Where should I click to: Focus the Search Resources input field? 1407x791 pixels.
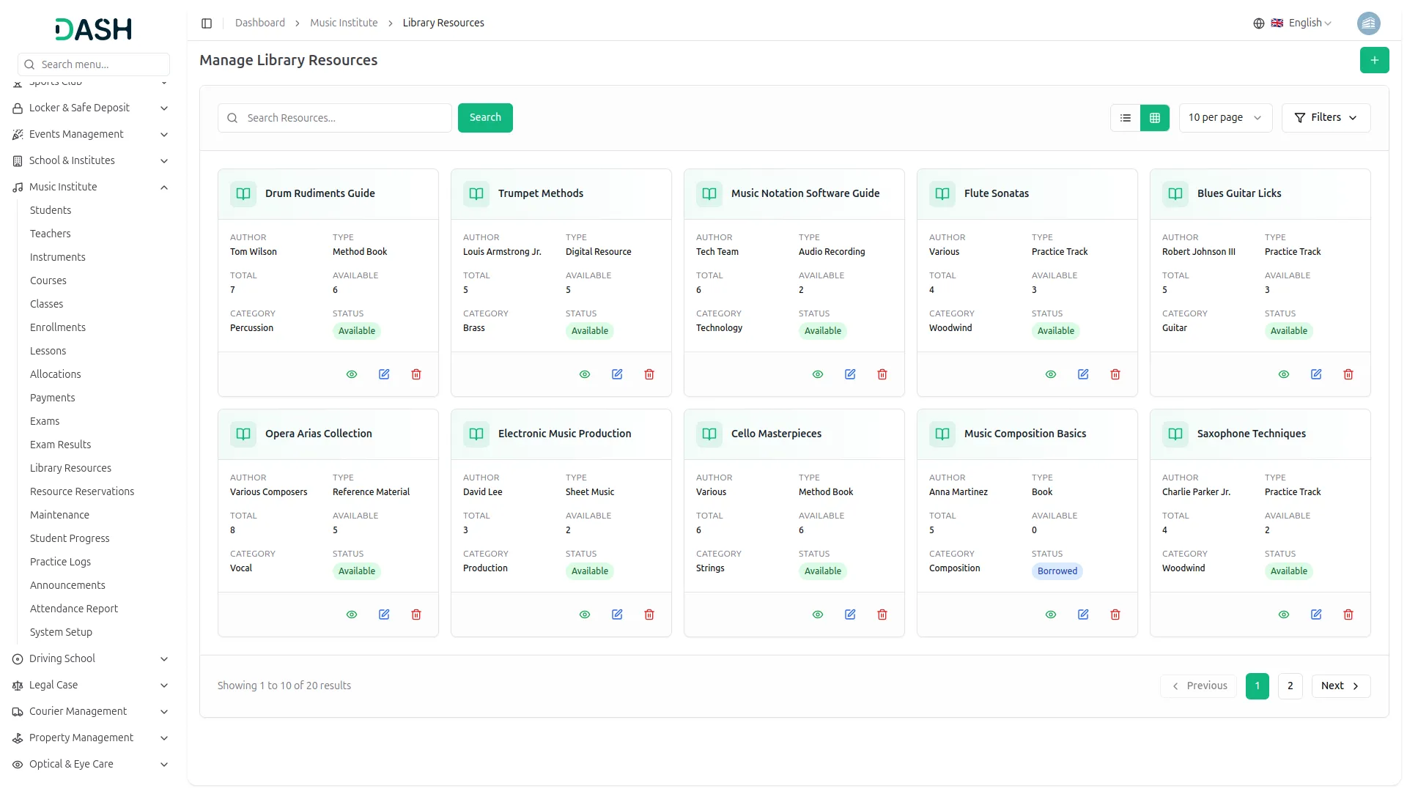(x=344, y=118)
